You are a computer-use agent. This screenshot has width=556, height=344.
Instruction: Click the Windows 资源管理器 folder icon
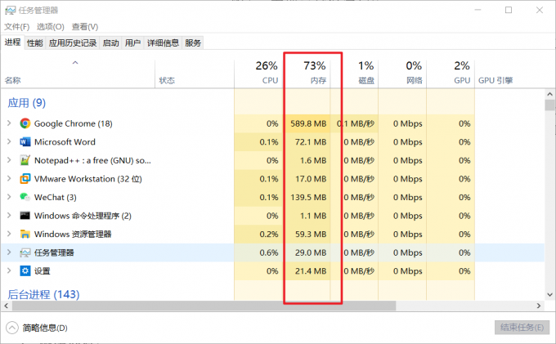pyautogui.click(x=25, y=235)
